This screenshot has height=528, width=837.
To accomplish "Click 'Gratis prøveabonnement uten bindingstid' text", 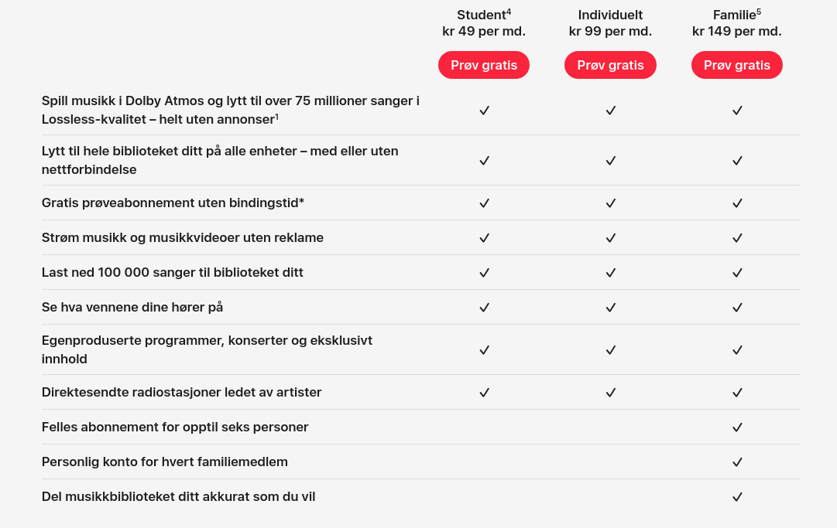I will click(173, 203).
